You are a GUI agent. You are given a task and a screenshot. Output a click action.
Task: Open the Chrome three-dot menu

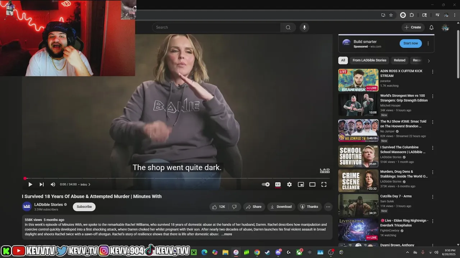pos(455,15)
